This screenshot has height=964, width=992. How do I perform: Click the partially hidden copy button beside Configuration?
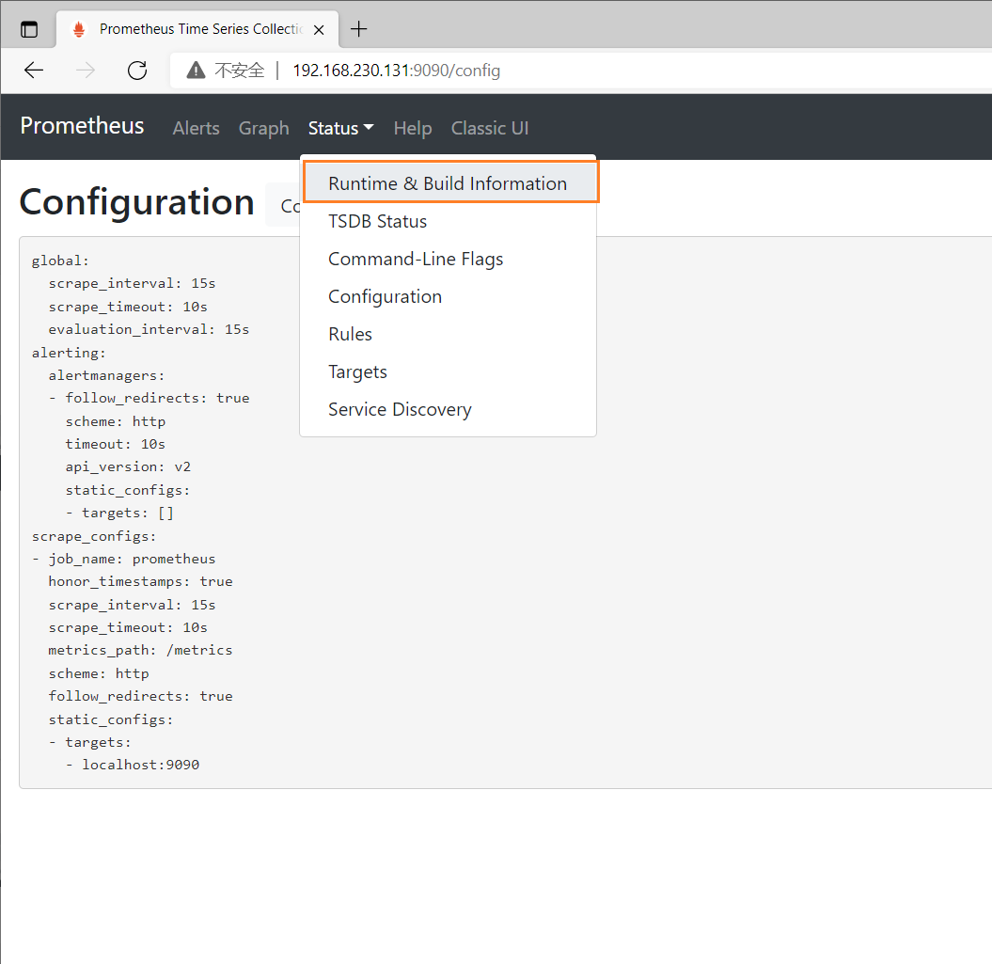click(x=283, y=204)
